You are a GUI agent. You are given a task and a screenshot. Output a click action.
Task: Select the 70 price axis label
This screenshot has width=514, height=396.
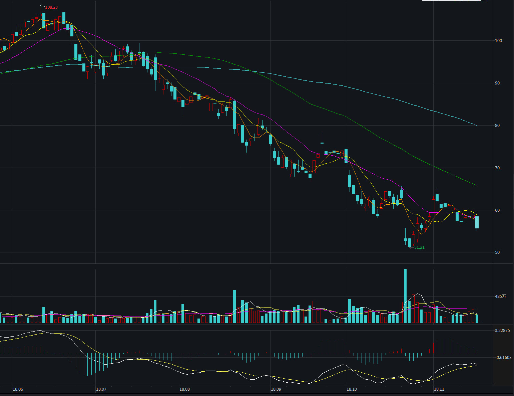498,168
